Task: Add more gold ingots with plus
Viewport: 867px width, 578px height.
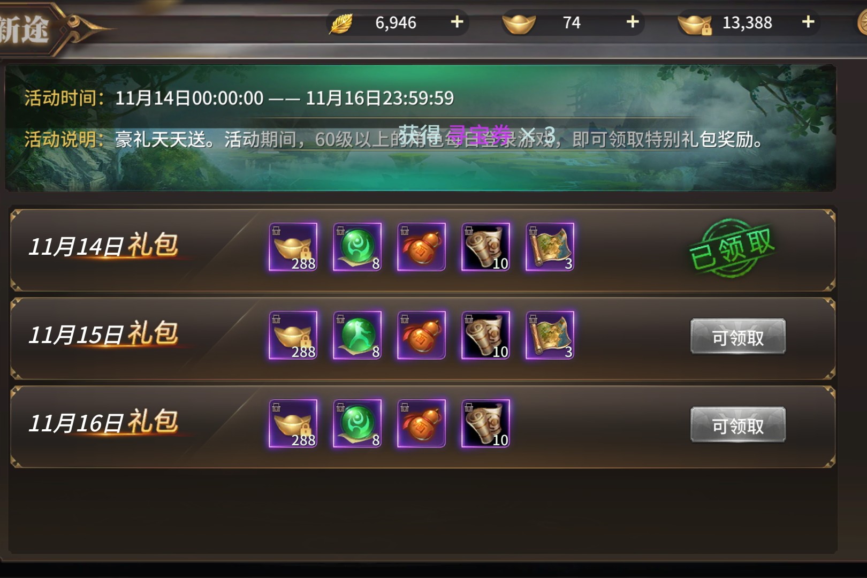Action: (x=633, y=22)
